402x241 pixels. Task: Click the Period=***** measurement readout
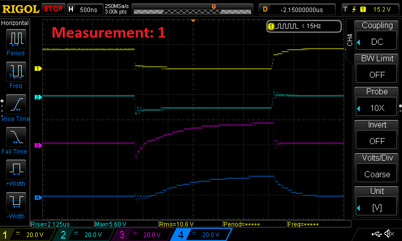click(255, 224)
